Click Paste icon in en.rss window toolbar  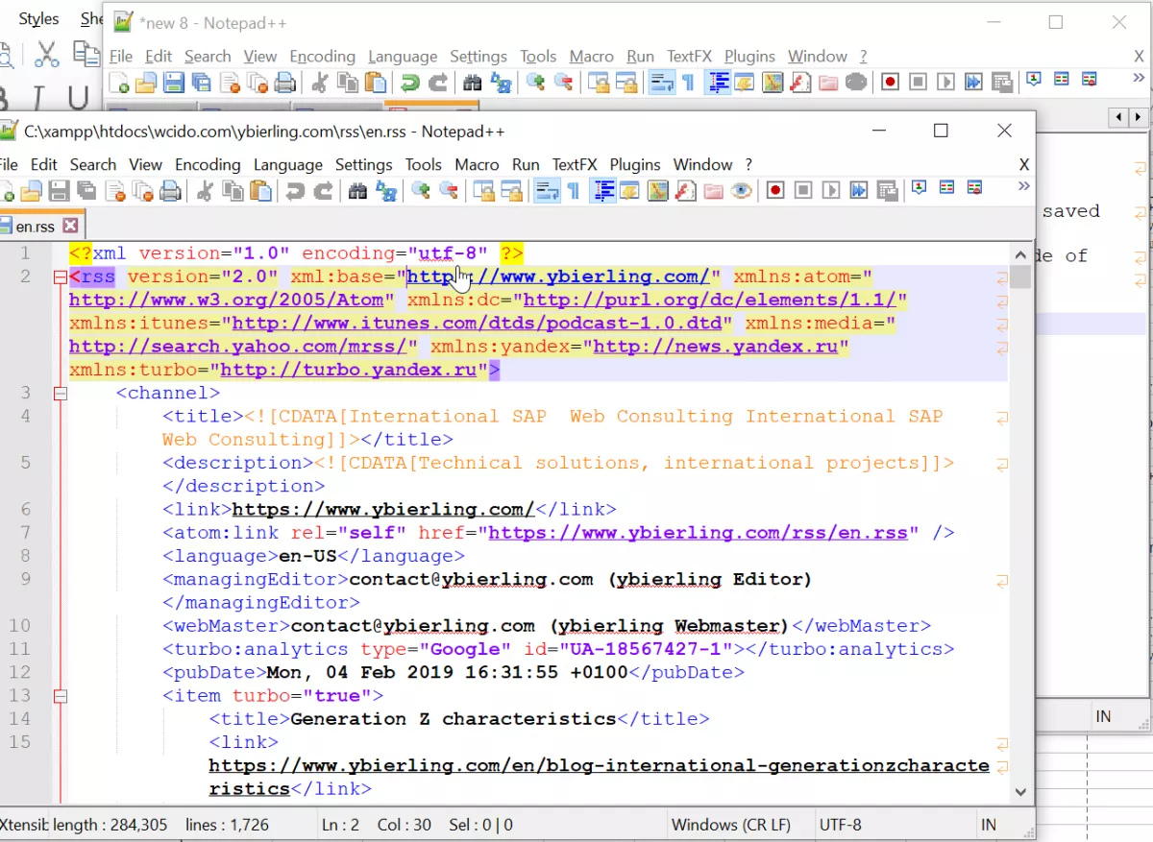click(260, 191)
